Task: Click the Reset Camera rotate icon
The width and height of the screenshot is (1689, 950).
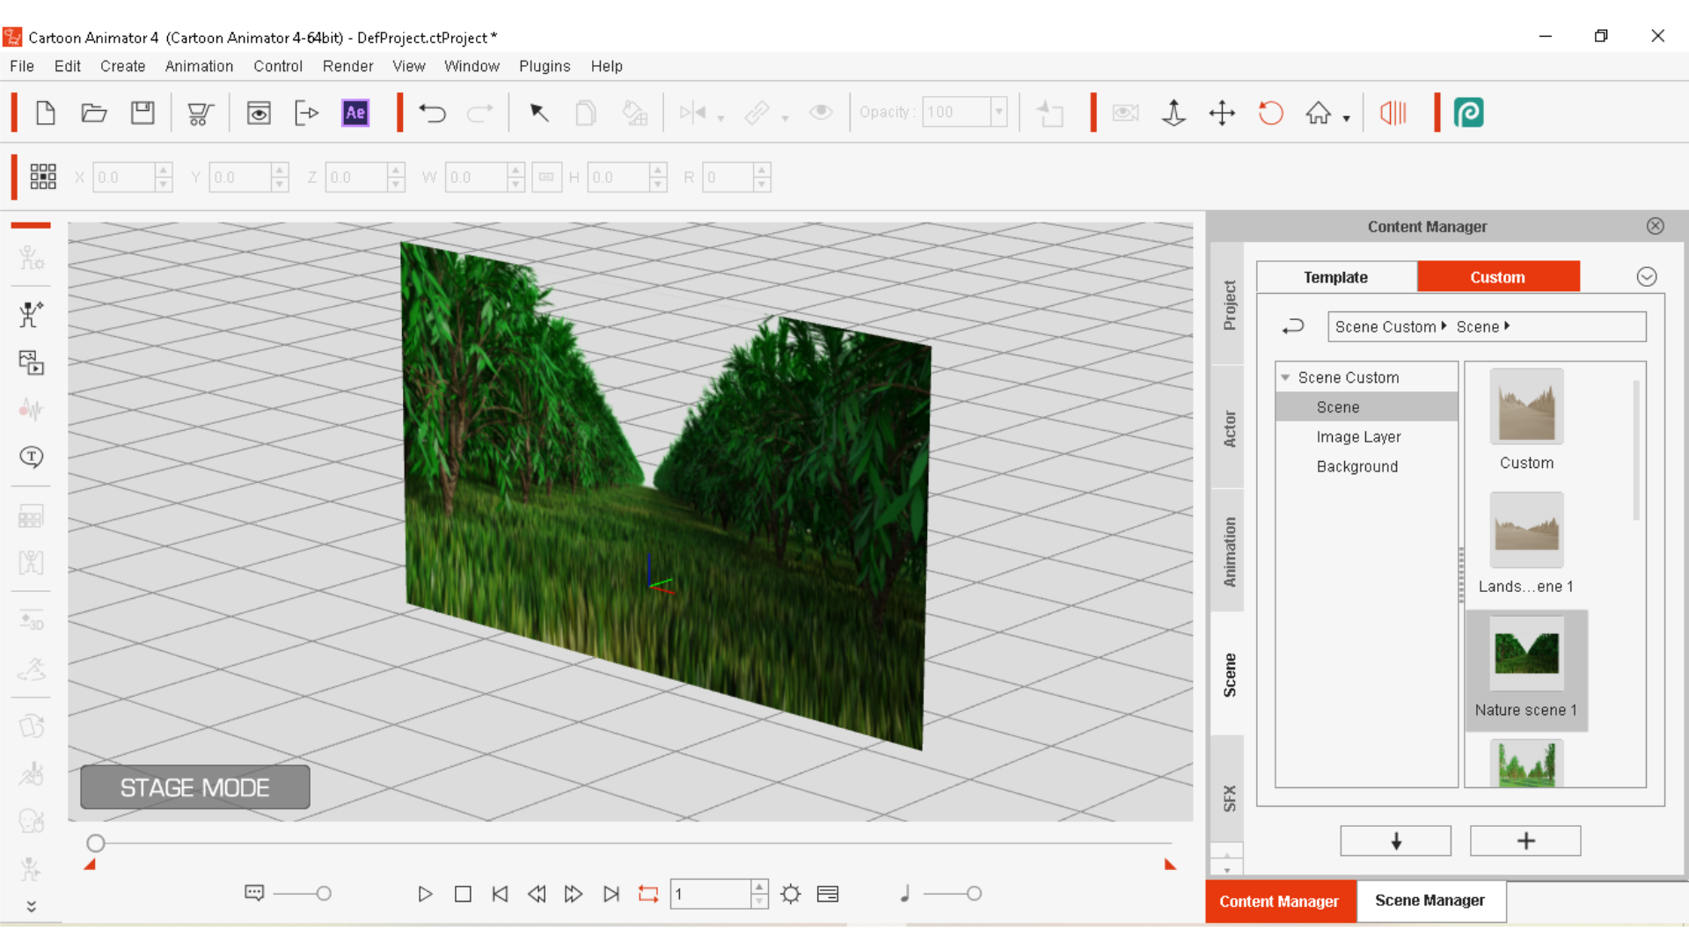Action: [x=1270, y=113]
